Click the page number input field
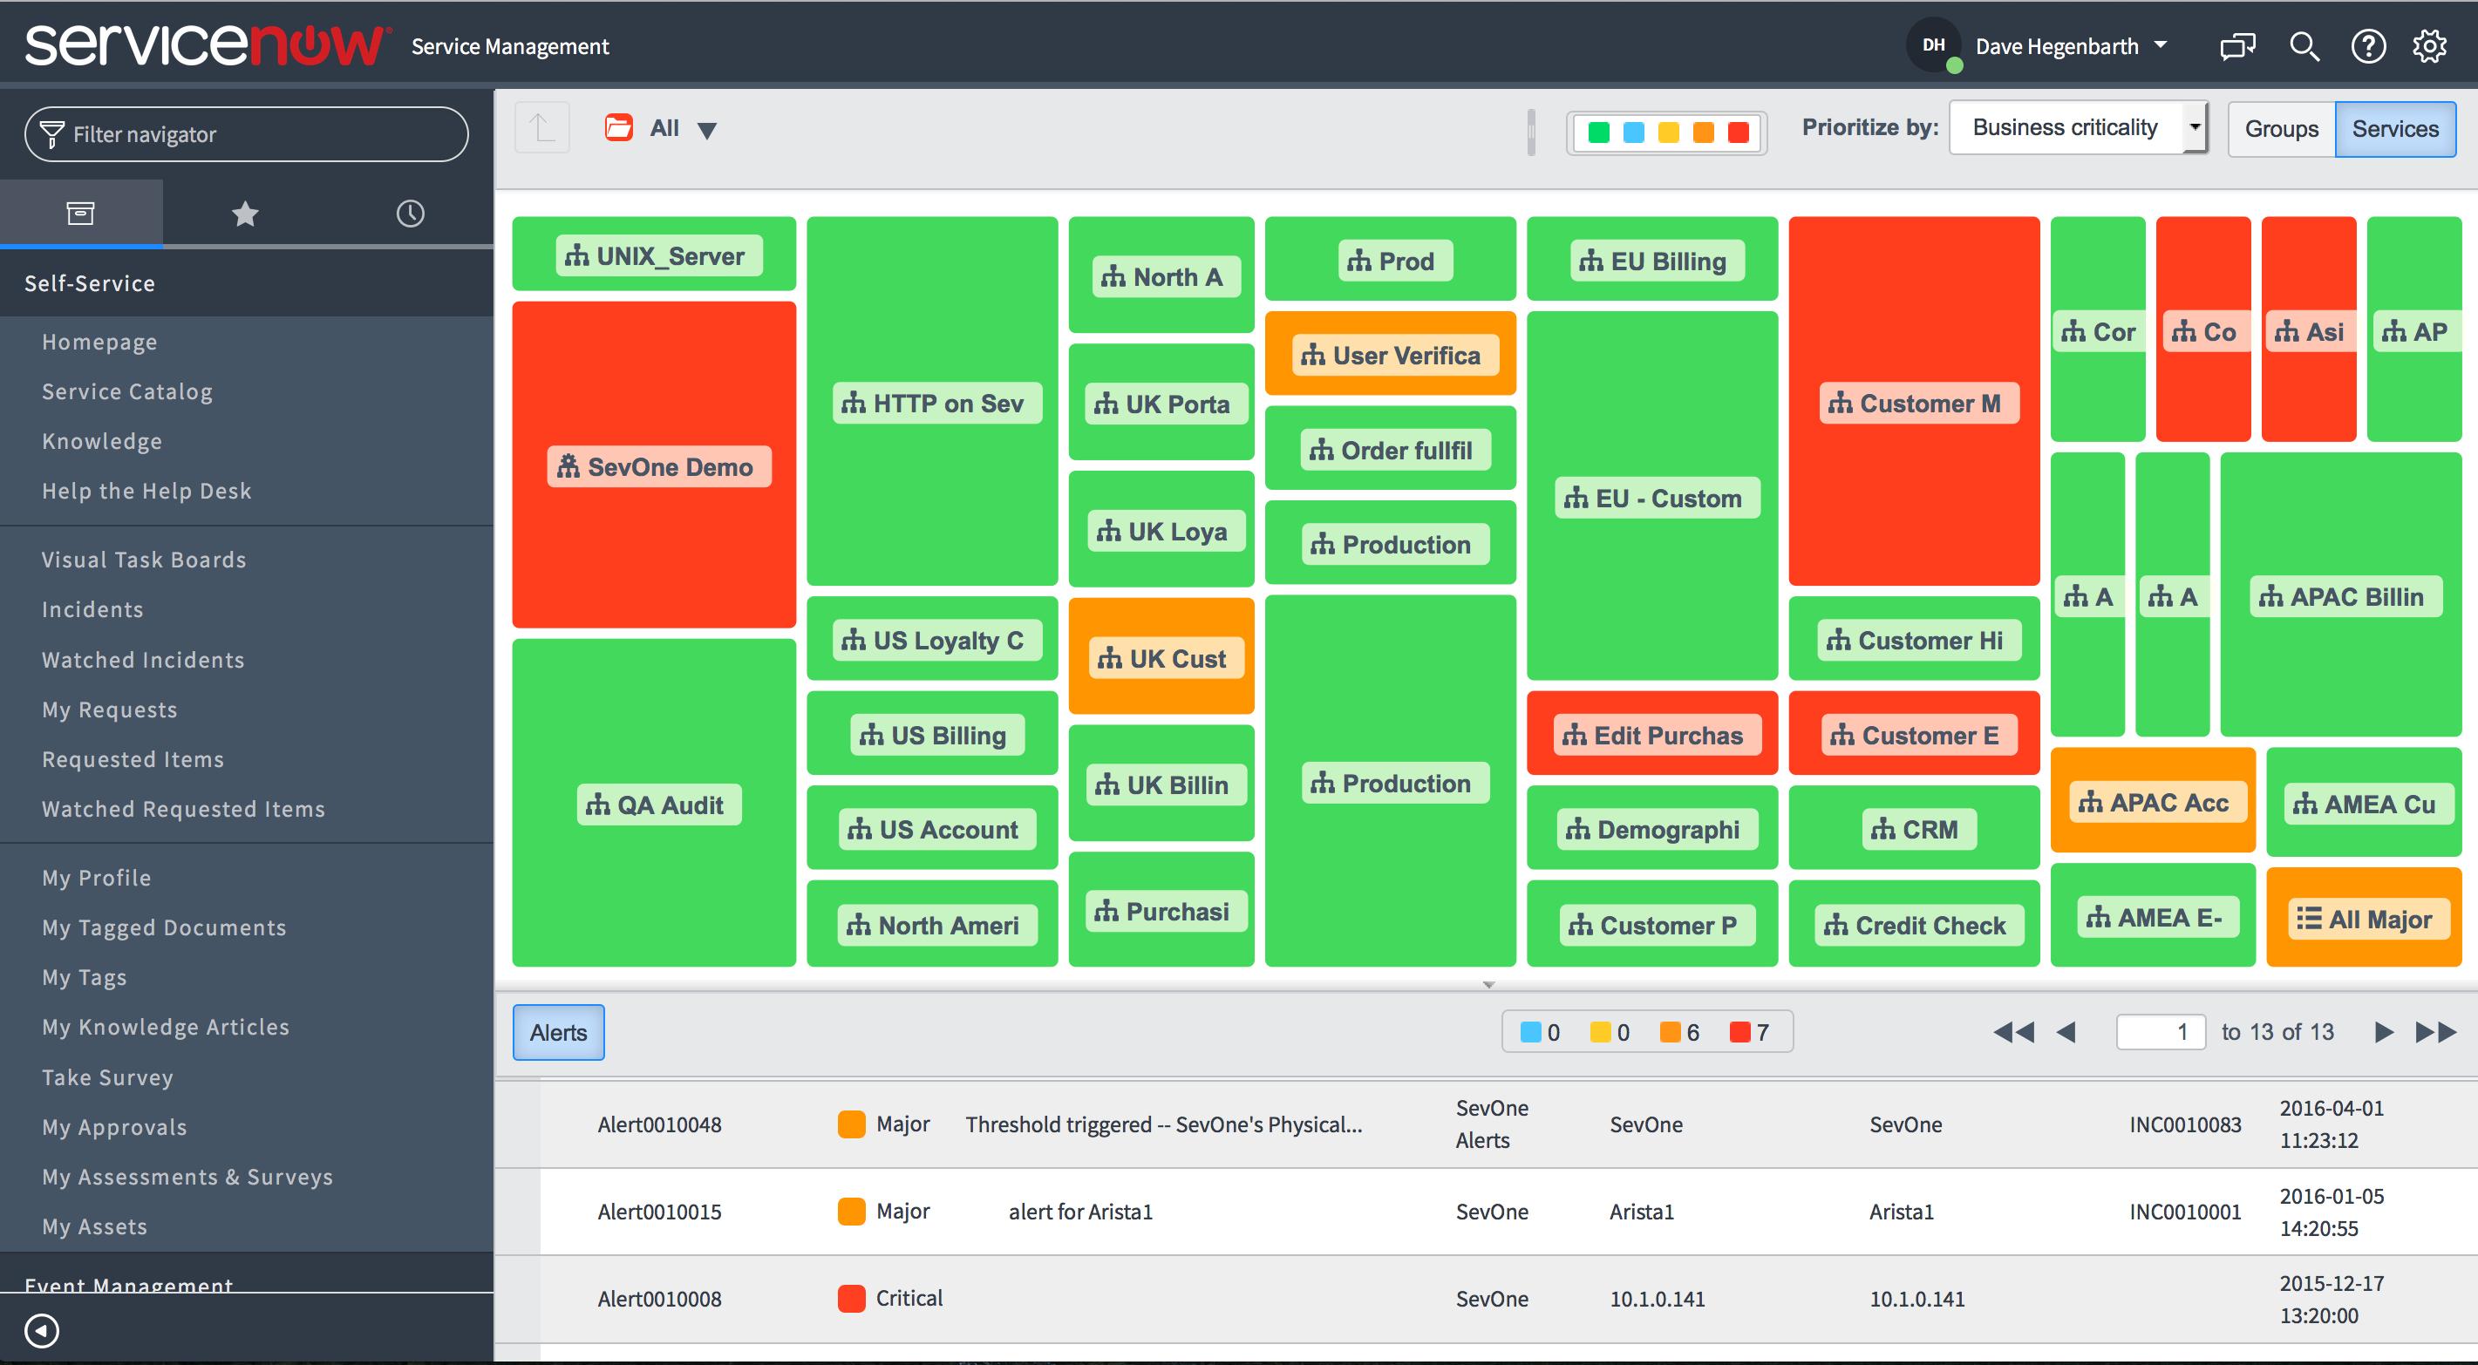This screenshot has height=1365, width=2478. click(x=2161, y=1031)
